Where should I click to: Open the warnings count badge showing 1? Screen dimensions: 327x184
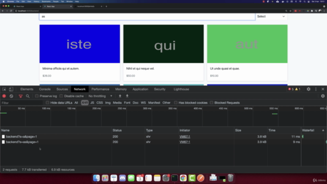click(x=298, y=89)
